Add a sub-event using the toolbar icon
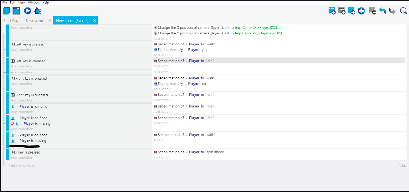This screenshot has height=192, width=409. click(342, 11)
